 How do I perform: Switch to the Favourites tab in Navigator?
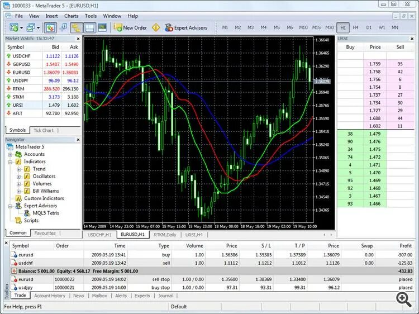click(x=45, y=233)
